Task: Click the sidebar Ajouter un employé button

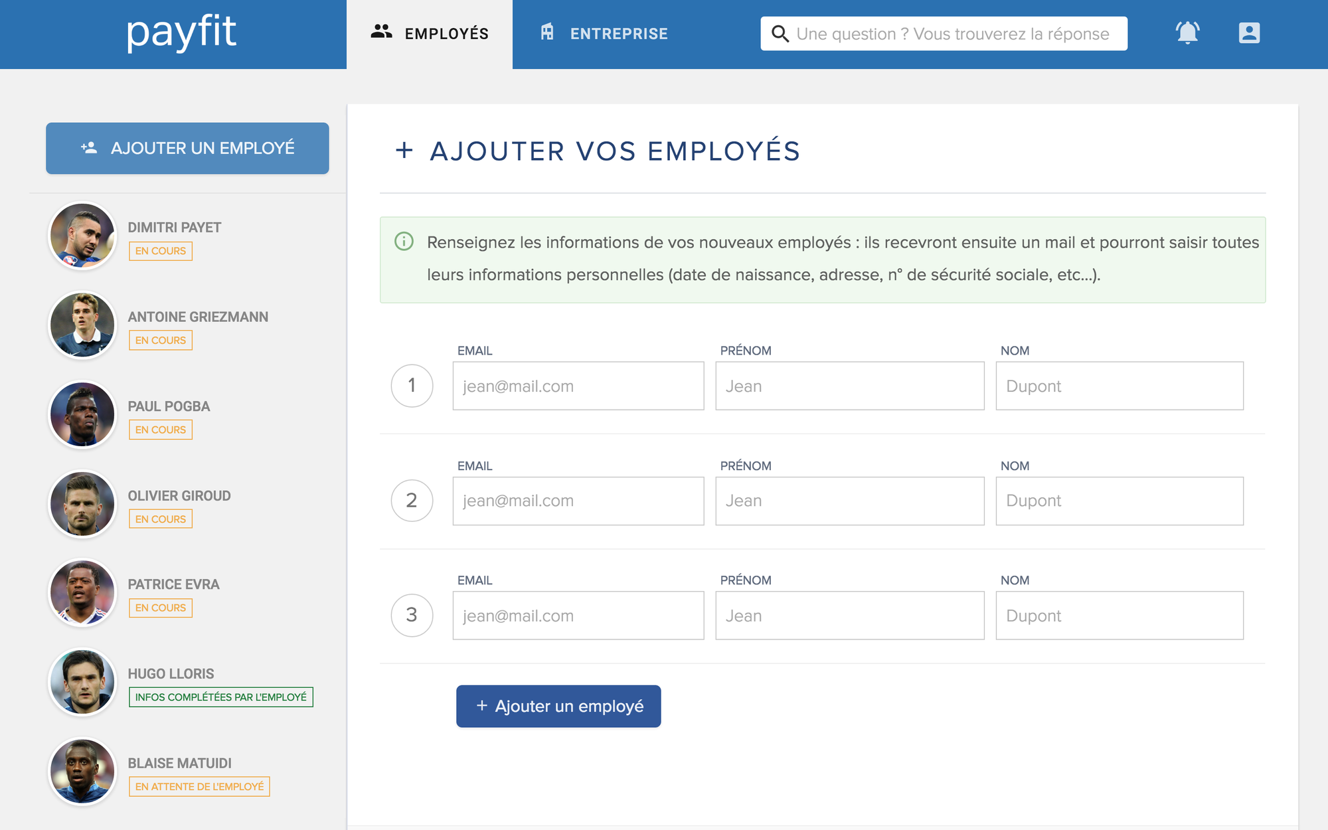Action: (x=187, y=148)
